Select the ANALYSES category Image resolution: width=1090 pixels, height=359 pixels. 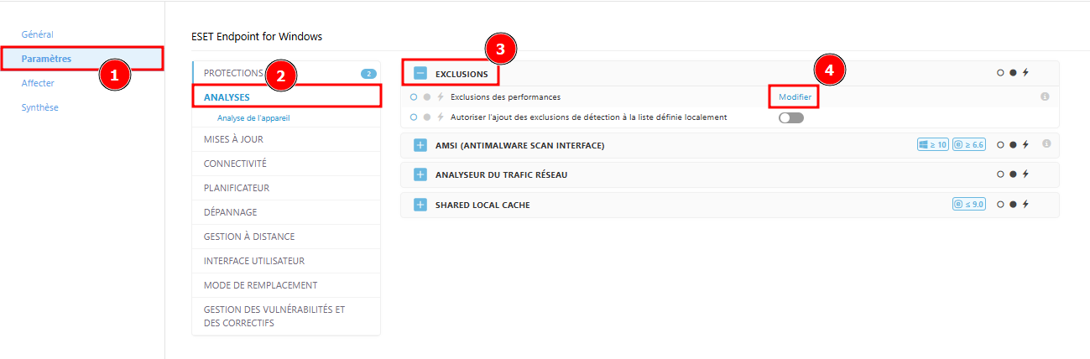pyautogui.click(x=286, y=97)
